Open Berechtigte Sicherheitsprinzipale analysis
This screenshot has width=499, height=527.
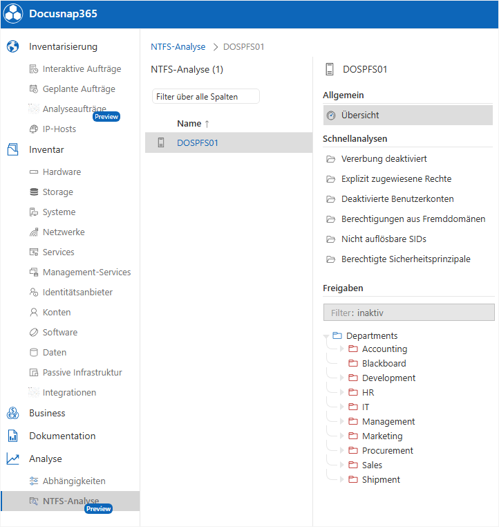[406, 259]
